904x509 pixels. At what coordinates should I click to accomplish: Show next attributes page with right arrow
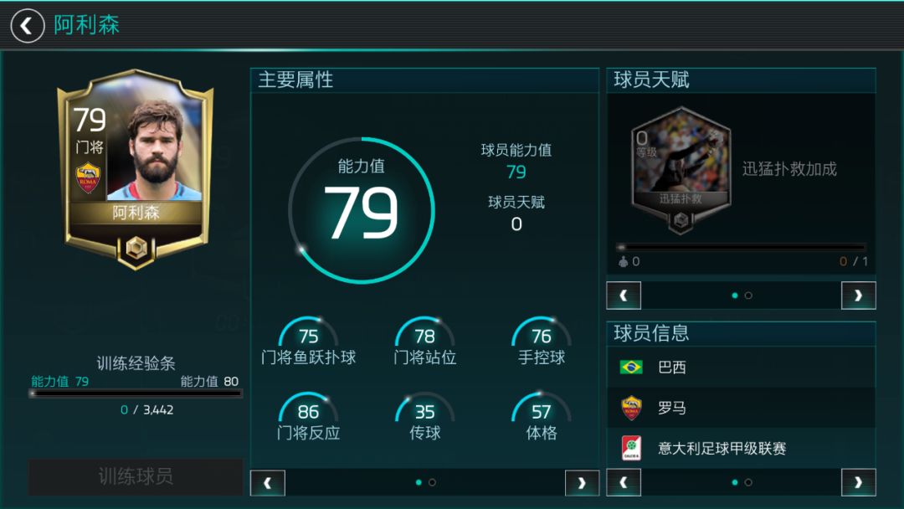(582, 483)
